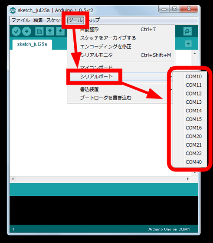The height and width of the screenshot is (243, 213).
Task: Expand the マイコンボード submenu
Action: point(121,68)
